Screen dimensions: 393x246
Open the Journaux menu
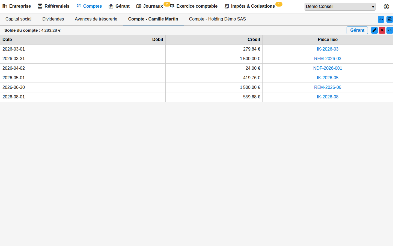(x=150, y=6)
